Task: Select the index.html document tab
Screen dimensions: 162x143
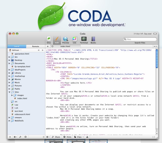Action: (65, 47)
